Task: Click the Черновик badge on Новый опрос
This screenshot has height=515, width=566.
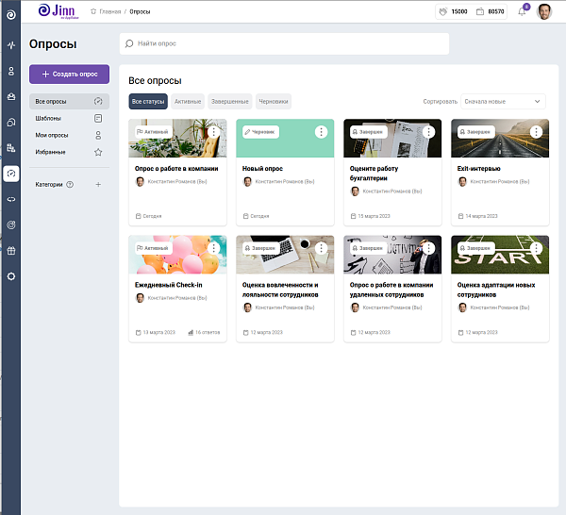Action: [x=260, y=132]
